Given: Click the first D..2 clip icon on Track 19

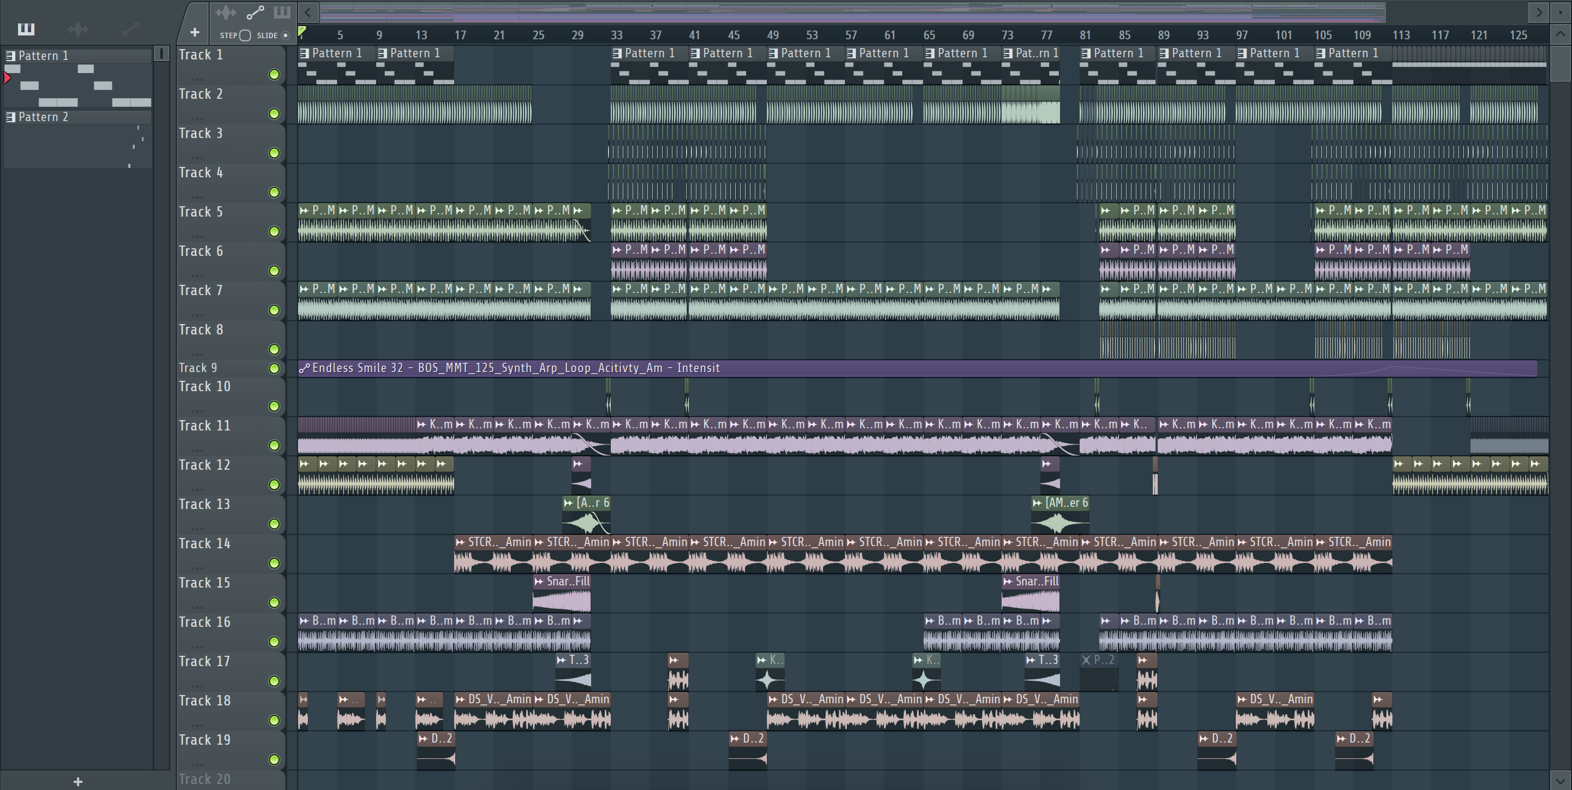Looking at the screenshot, I should point(424,739).
